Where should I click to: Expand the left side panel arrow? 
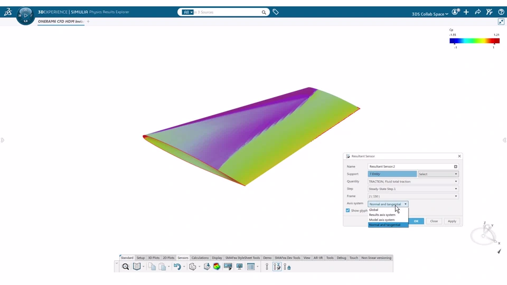click(2, 140)
